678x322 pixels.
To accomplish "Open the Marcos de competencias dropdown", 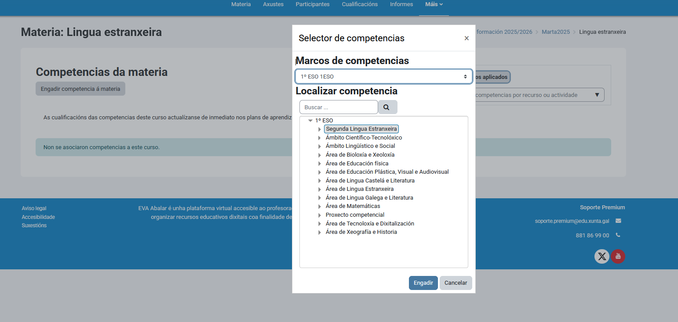I will (x=383, y=77).
